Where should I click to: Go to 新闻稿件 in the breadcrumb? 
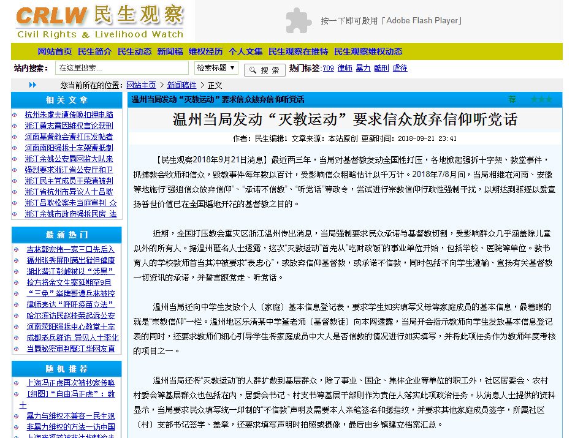[182, 85]
